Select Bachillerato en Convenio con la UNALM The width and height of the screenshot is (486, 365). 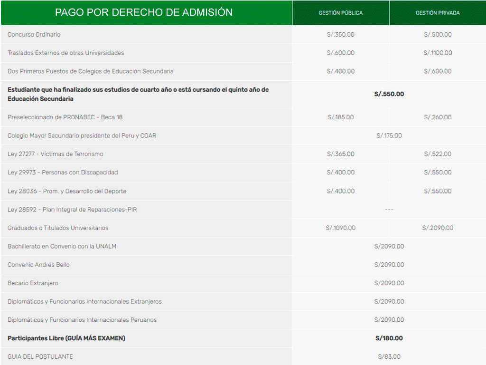[x=62, y=246]
